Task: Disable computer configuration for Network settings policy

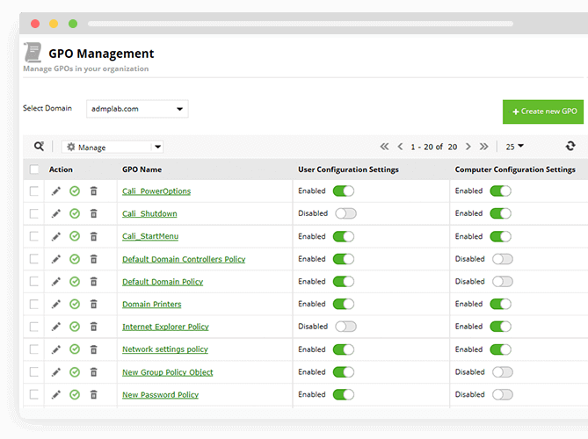Action: pos(500,349)
